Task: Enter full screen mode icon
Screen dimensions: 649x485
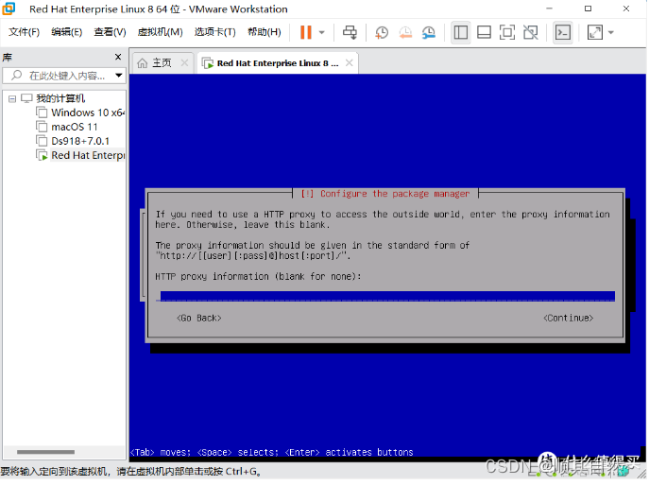Action: [507, 32]
